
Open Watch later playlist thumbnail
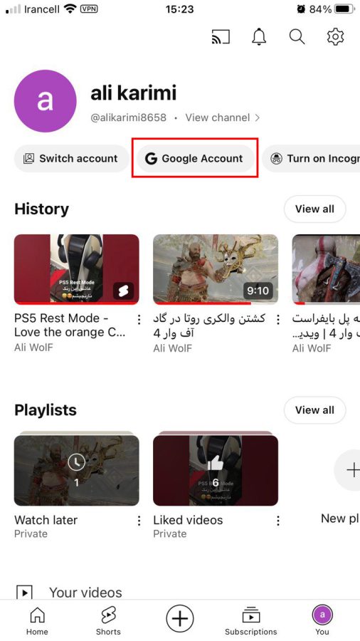pyautogui.click(x=76, y=469)
